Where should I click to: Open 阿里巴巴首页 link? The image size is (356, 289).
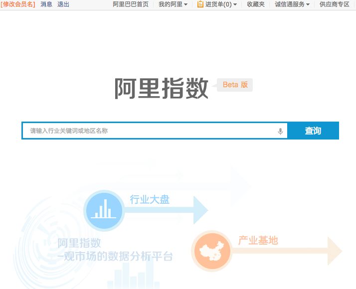pyautogui.click(x=131, y=4)
